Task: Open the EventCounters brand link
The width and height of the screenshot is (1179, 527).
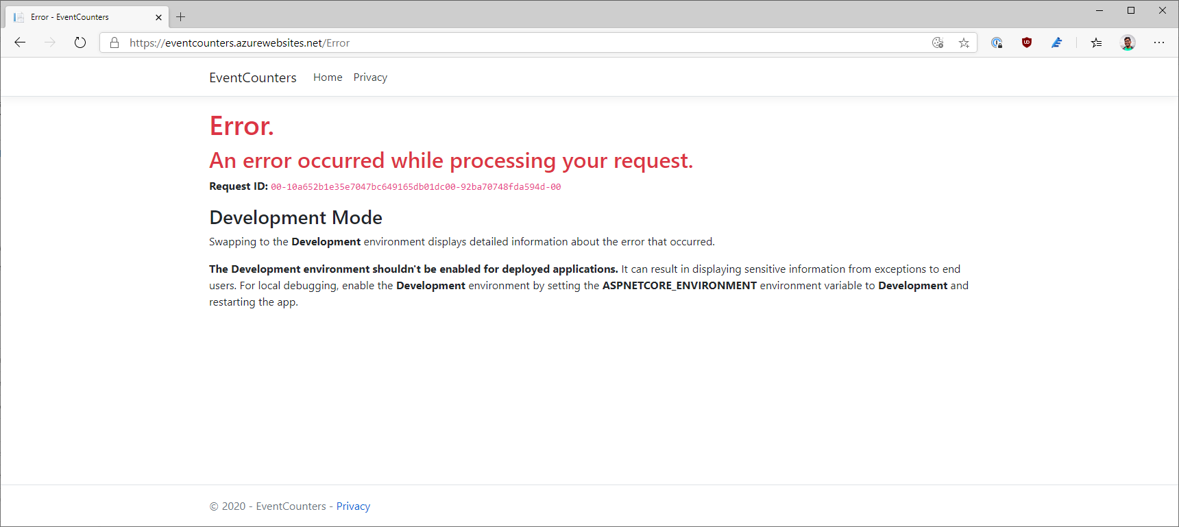Action: coord(253,77)
